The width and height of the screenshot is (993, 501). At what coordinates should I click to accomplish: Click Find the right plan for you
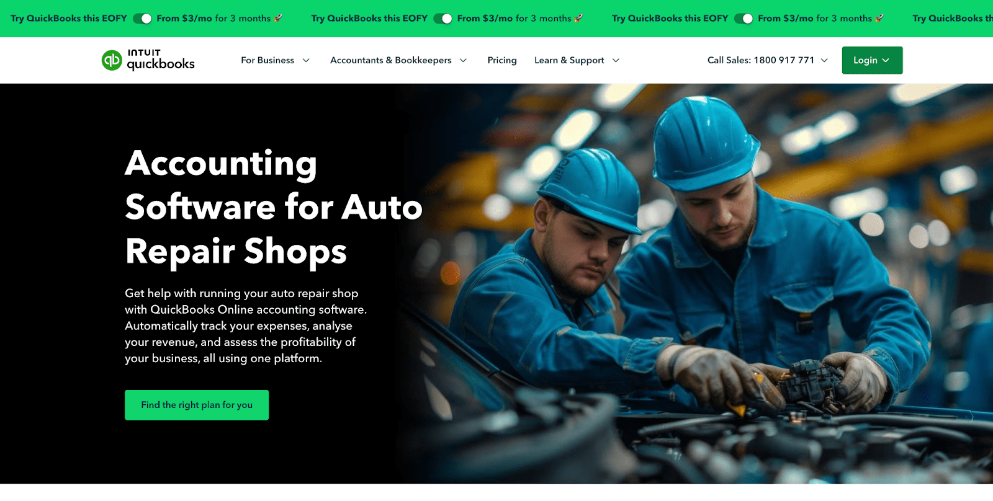197,405
